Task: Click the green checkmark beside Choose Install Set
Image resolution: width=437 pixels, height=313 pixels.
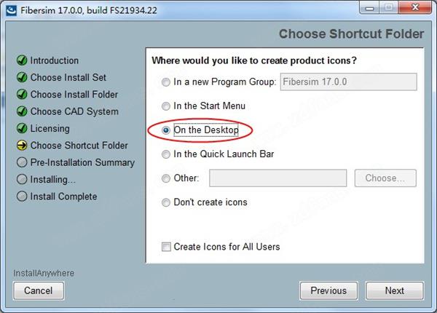Action: 22,77
